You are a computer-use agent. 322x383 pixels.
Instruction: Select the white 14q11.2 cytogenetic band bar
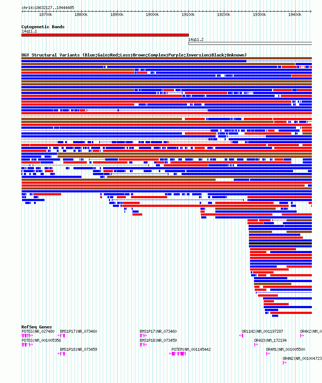pyautogui.click(x=250, y=43)
